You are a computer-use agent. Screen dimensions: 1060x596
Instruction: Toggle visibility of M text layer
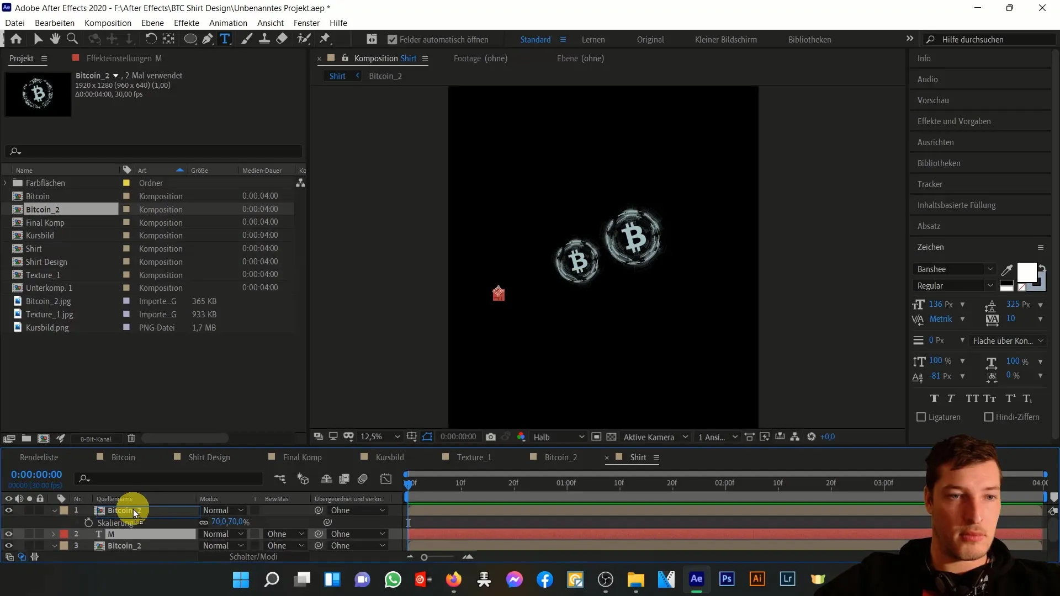tap(9, 534)
